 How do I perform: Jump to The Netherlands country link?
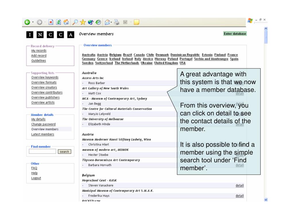point(127,63)
